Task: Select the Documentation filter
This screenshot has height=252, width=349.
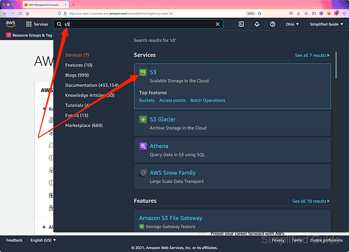Action: [x=92, y=85]
